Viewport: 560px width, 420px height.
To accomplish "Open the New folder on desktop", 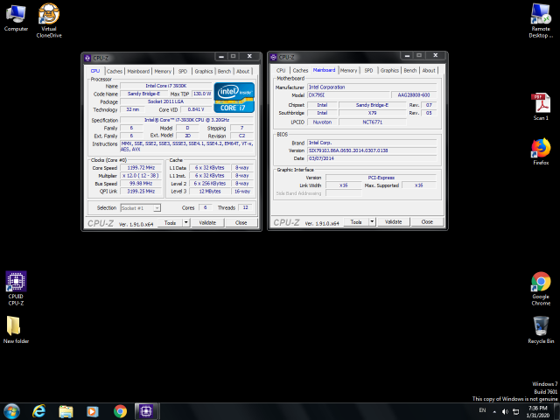I will [x=16, y=330].
